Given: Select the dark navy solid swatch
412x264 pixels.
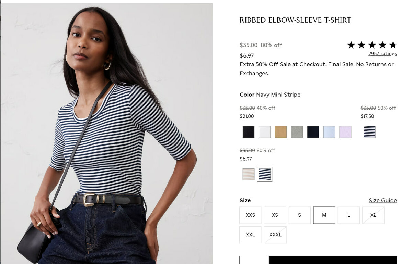Looking at the screenshot, I should [x=313, y=132].
